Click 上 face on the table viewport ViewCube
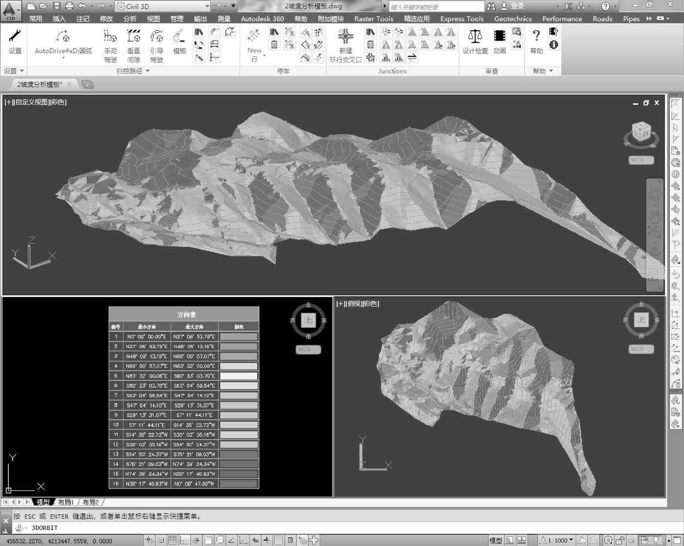Screen dimensions: 684x546 (x=308, y=320)
